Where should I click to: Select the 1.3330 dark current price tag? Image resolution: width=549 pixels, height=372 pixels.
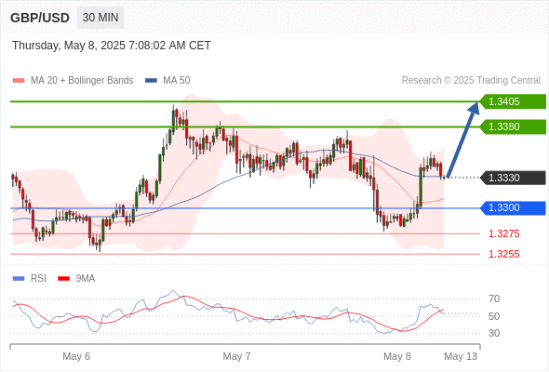513,178
